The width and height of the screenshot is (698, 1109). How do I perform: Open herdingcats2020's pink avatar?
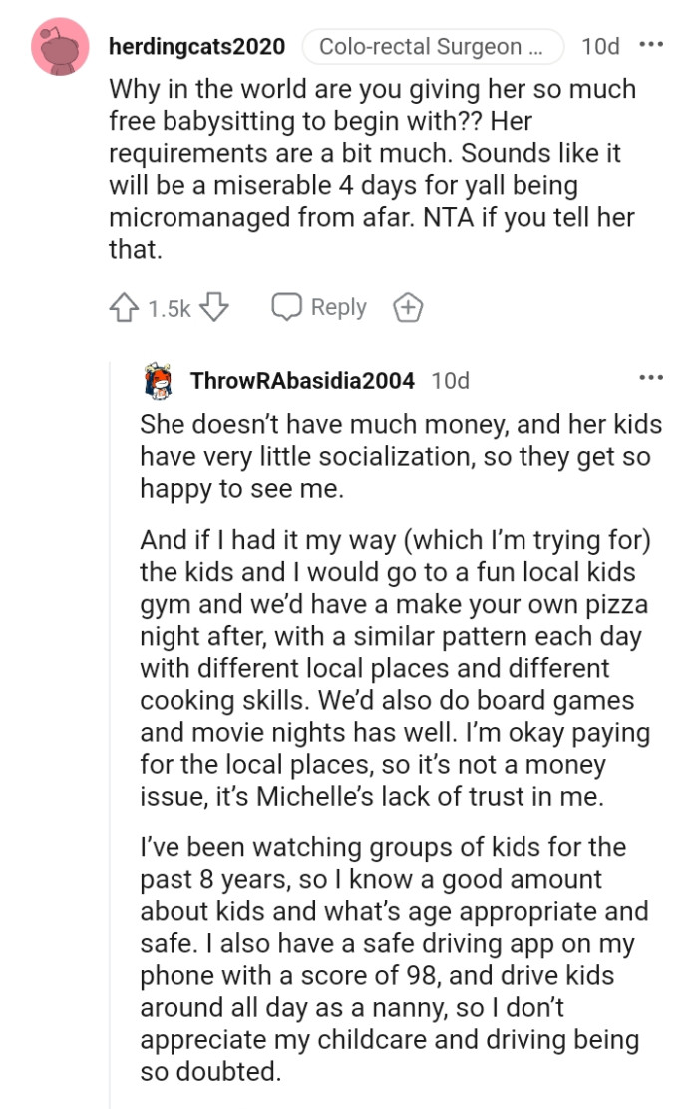[62, 46]
